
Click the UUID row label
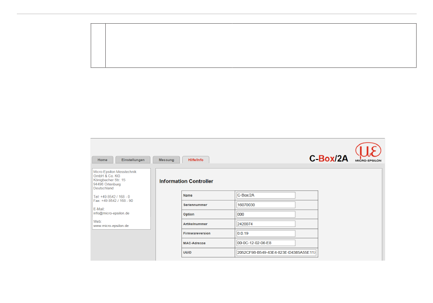187,252
